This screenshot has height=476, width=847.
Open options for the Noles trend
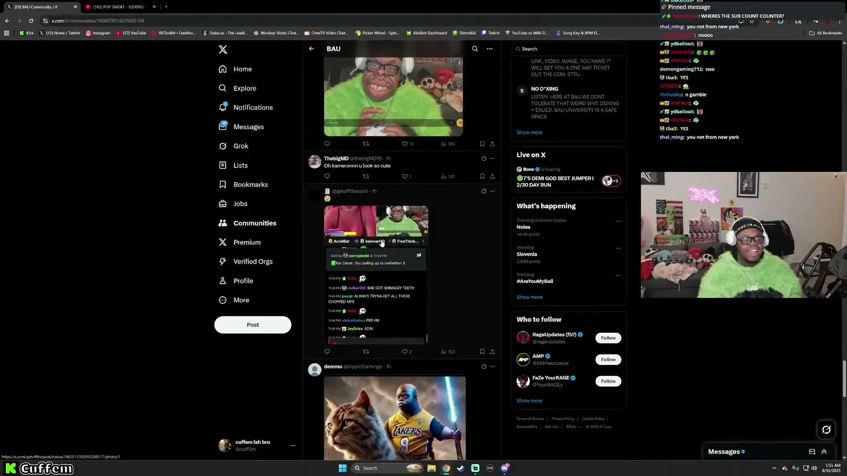618,221
